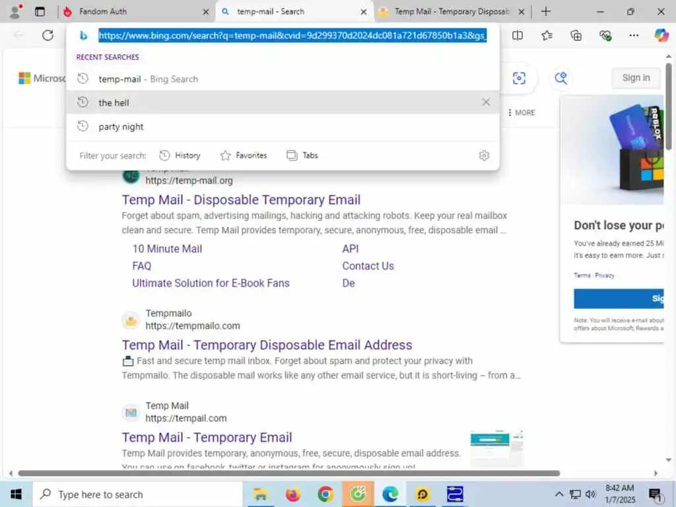This screenshot has height=507, width=676.
Task: Open the Contact Us sitelink
Action: [368, 266]
